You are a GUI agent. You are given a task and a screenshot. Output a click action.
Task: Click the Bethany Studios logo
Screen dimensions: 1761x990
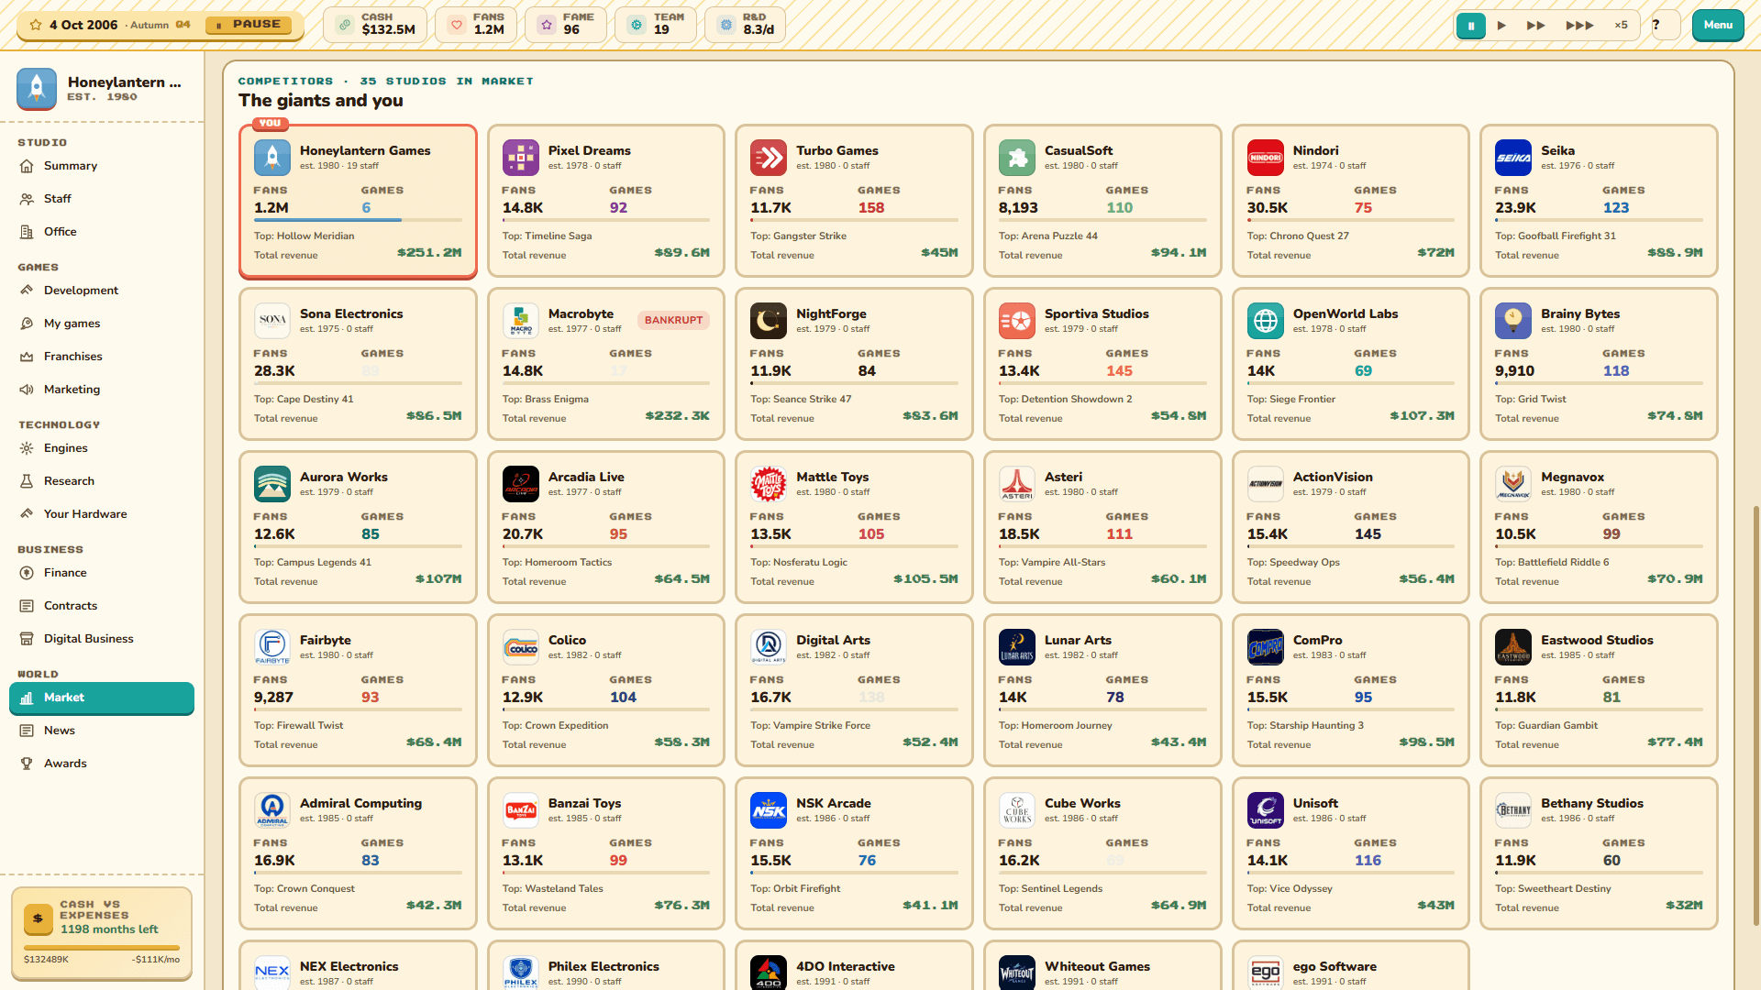click(1513, 810)
